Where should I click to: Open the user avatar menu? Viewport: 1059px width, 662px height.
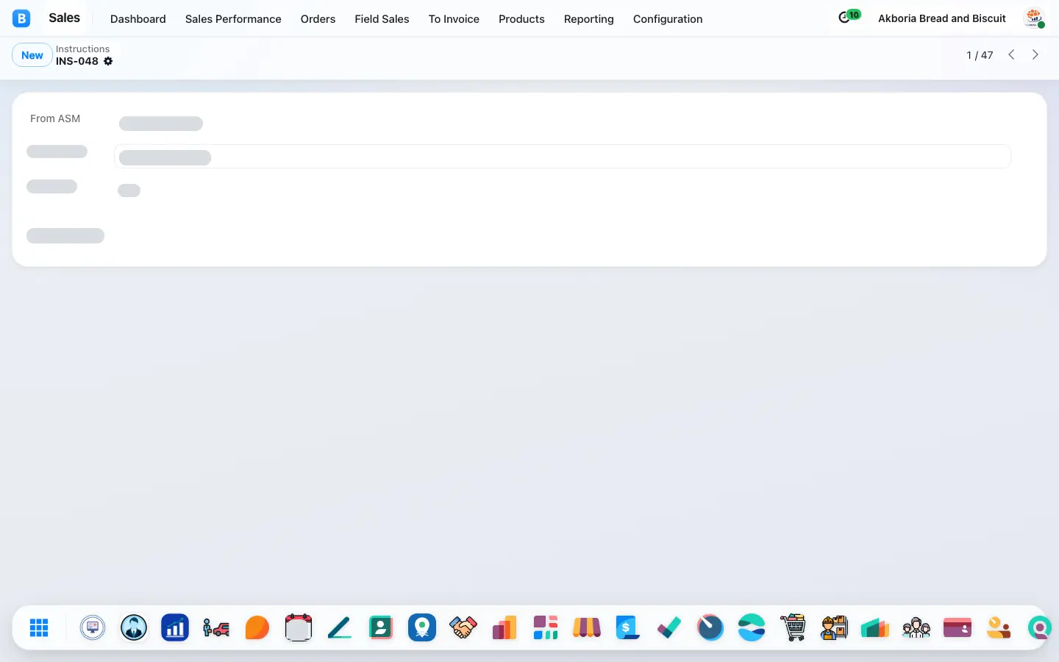1035,18
